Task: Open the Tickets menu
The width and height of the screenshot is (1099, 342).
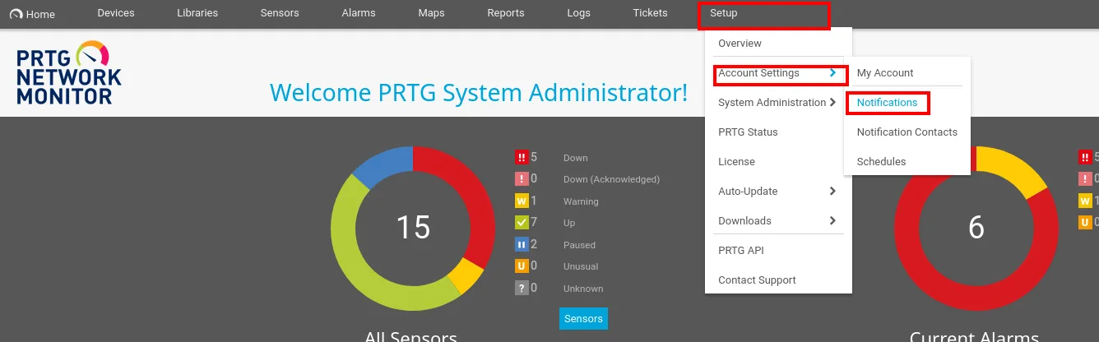Action: [x=650, y=13]
